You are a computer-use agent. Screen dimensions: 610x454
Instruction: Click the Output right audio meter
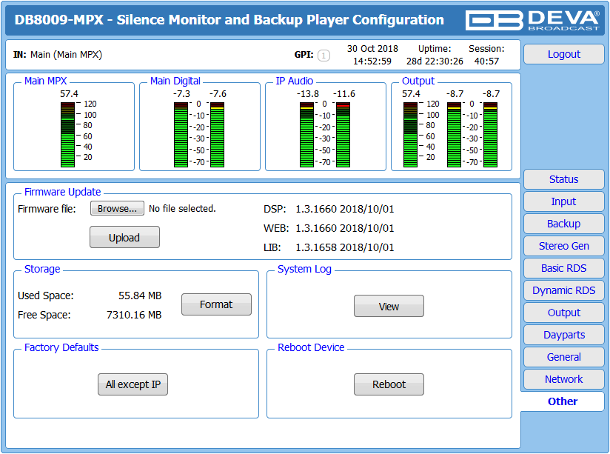(x=491, y=135)
